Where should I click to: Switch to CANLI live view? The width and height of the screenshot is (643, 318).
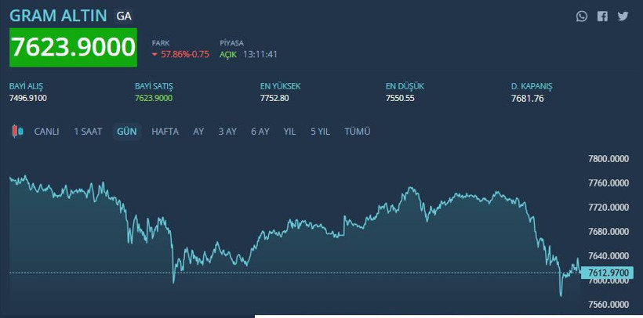(46, 132)
